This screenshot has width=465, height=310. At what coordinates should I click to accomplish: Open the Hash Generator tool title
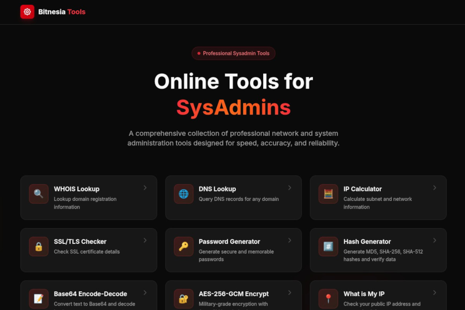[367, 242]
